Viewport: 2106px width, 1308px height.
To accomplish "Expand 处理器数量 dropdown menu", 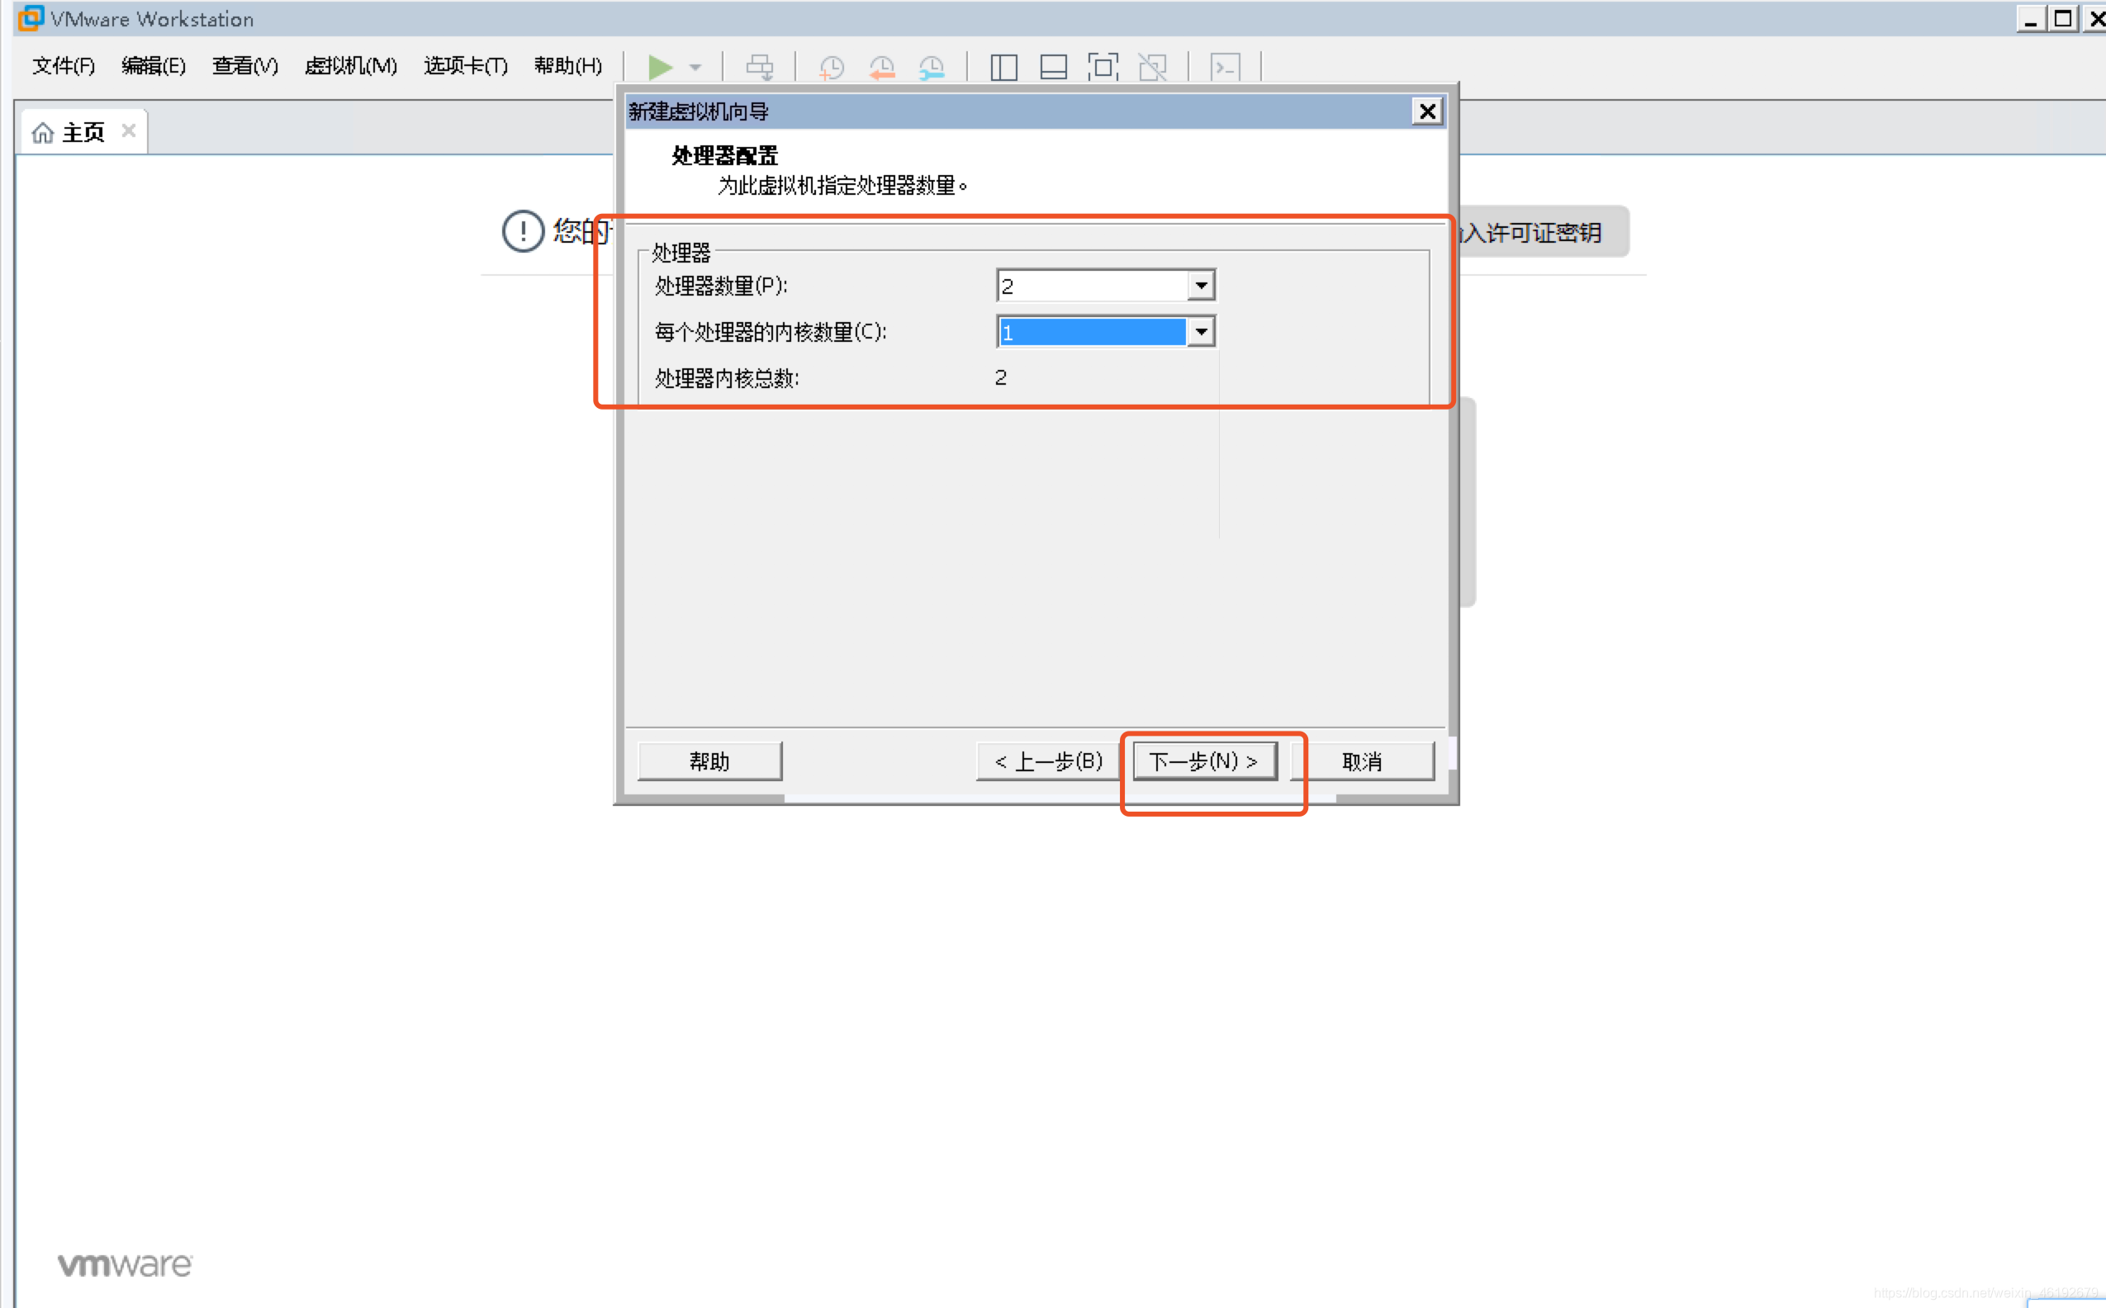I will point(1201,283).
